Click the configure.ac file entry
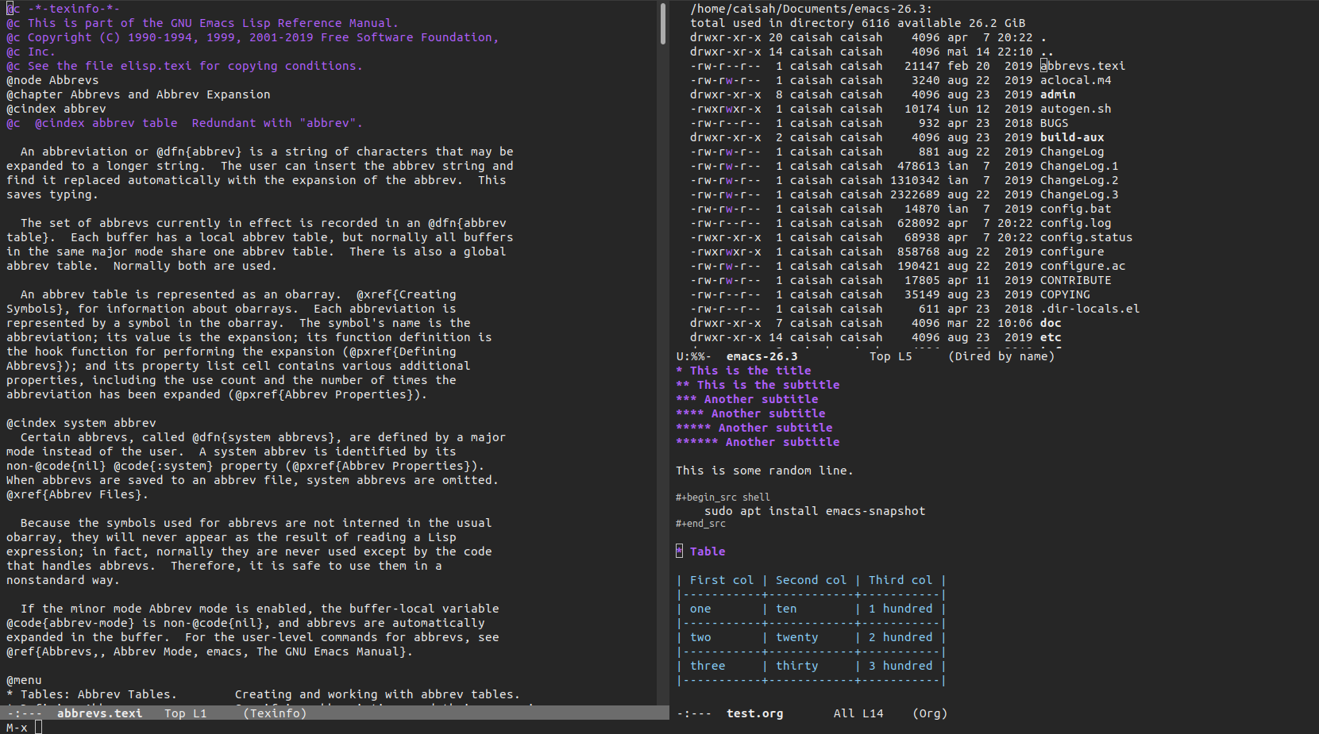The height and width of the screenshot is (734, 1319). click(1082, 266)
